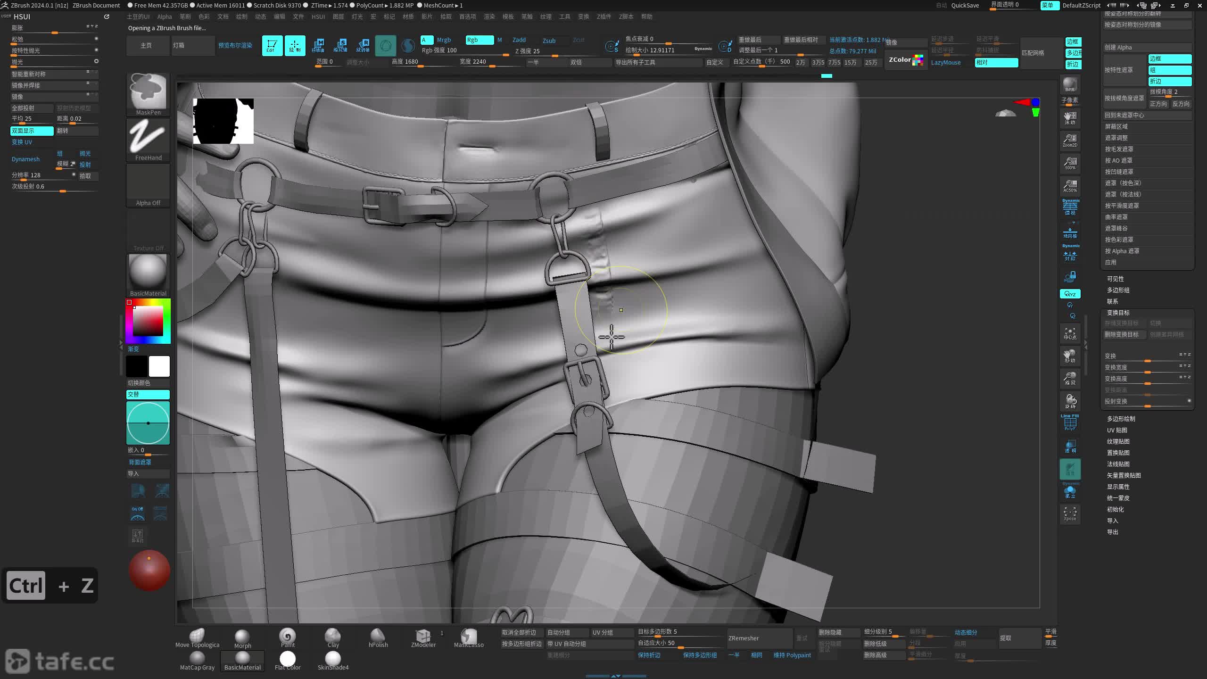Toggle XYZ rotation axis button
The width and height of the screenshot is (1207, 679).
(1070, 294)
